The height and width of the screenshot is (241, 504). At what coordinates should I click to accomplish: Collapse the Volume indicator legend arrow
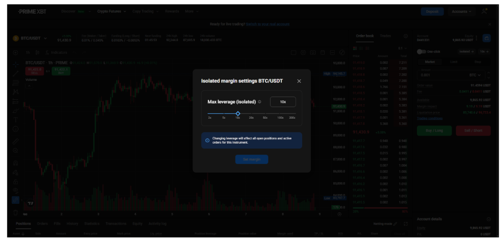[28, 86]
